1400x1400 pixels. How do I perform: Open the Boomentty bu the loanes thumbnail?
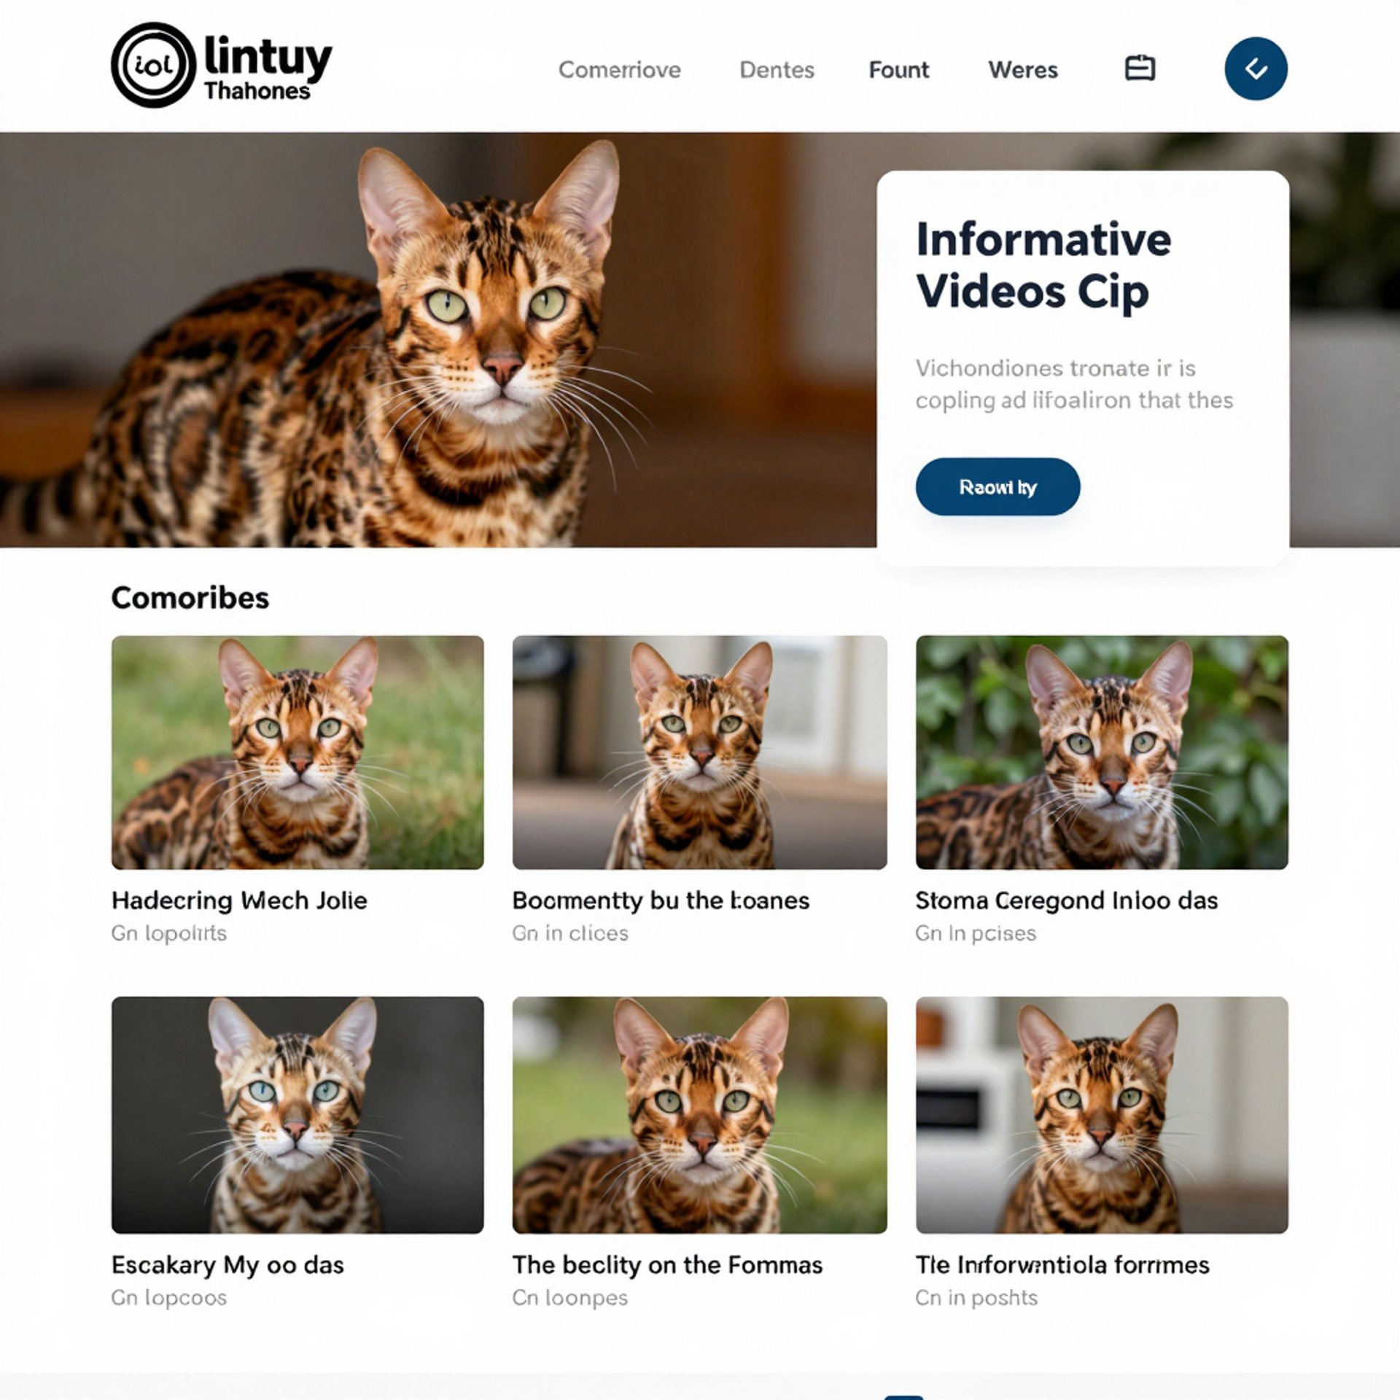(x=700, y=752)
